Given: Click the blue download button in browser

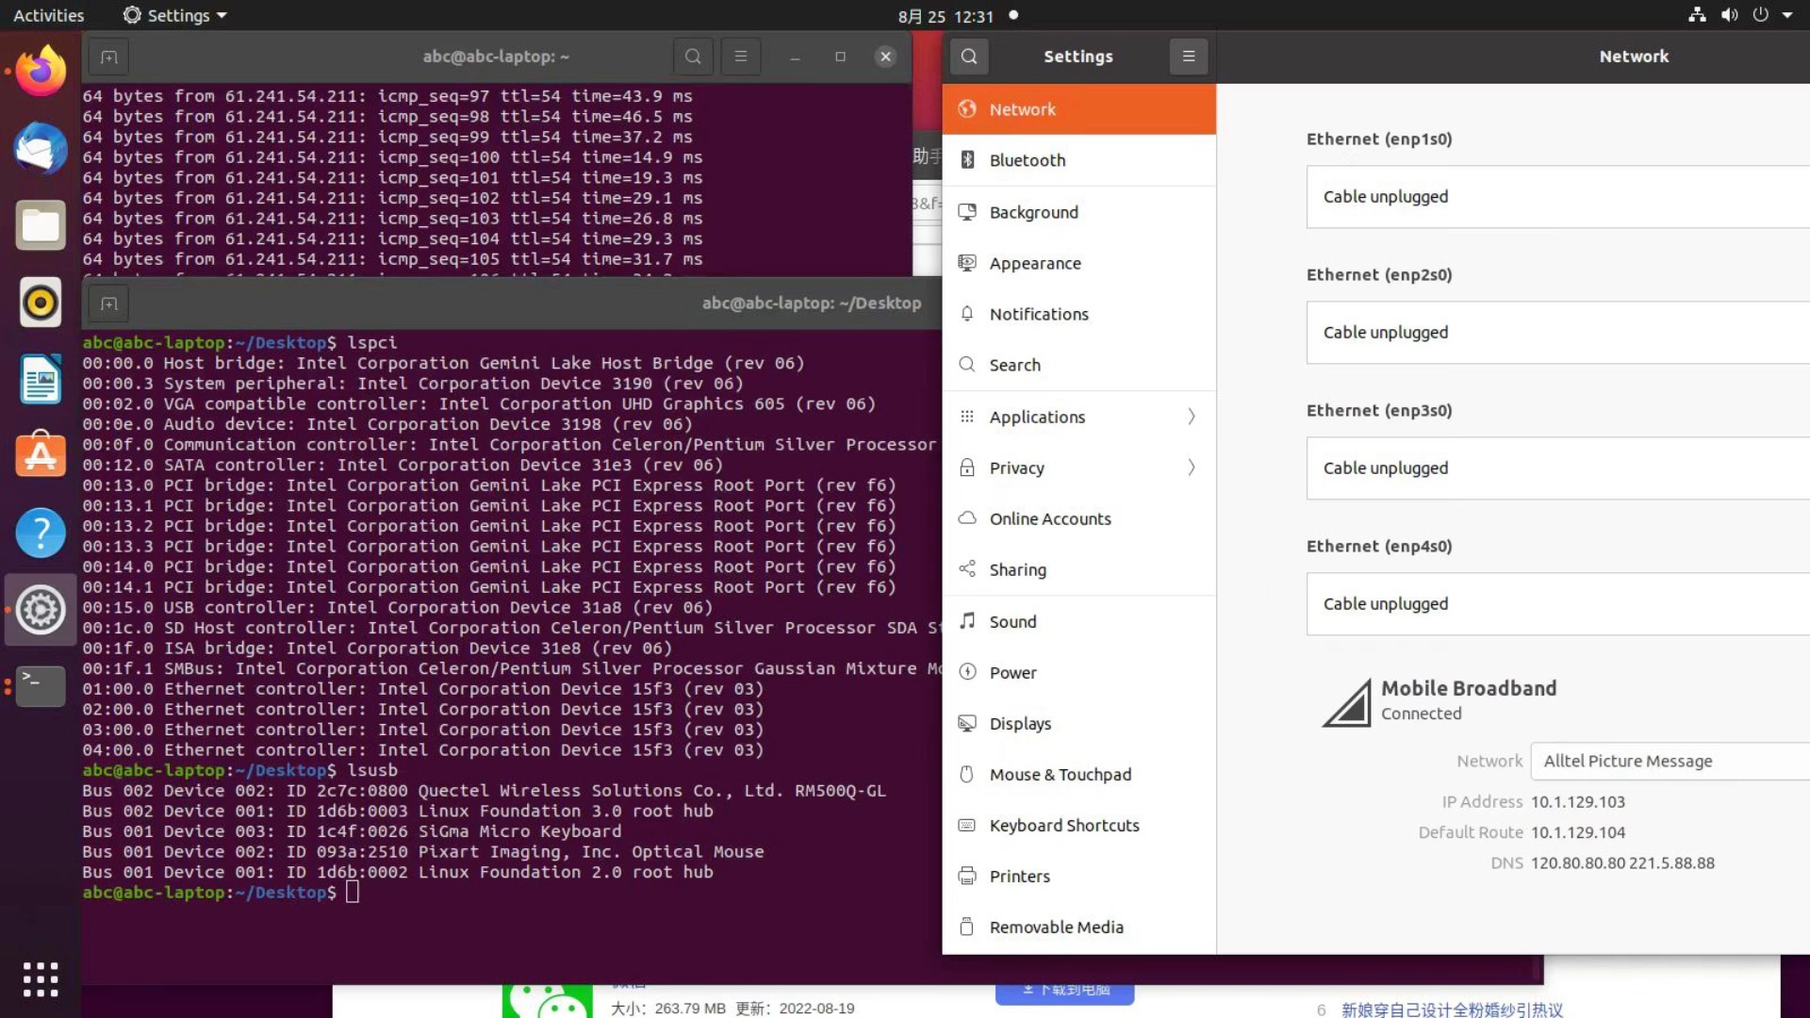Looking at the screenshot, I should 1064,993.
